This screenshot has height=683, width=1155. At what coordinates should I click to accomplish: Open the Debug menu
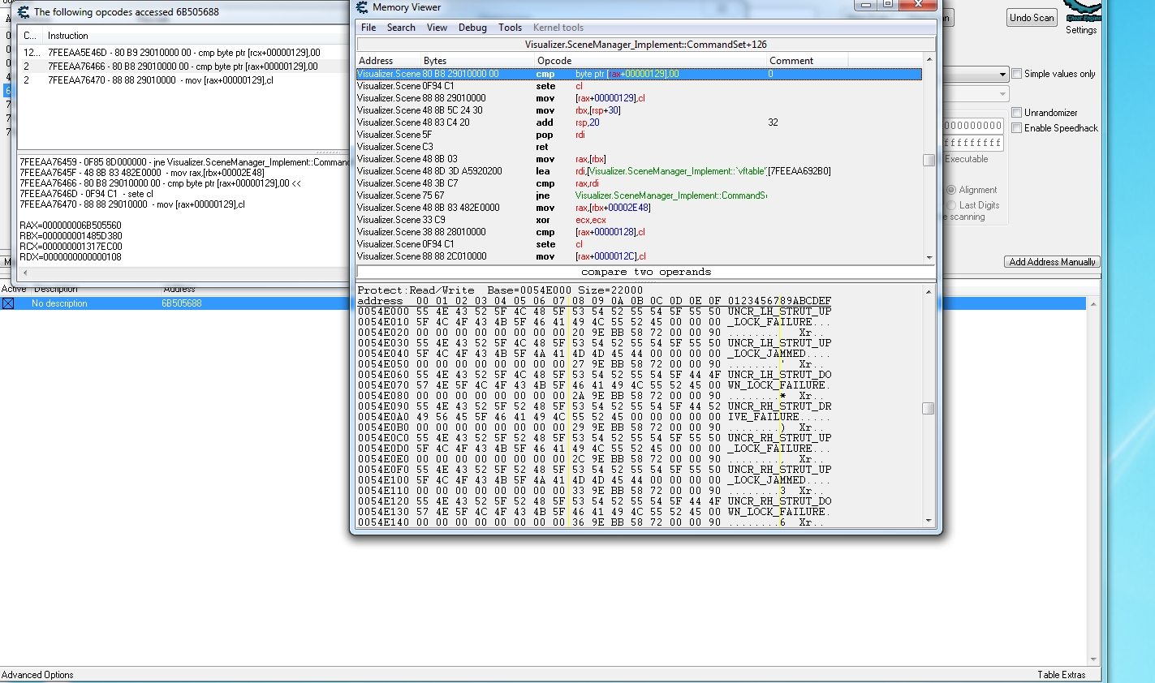point(472,28)
